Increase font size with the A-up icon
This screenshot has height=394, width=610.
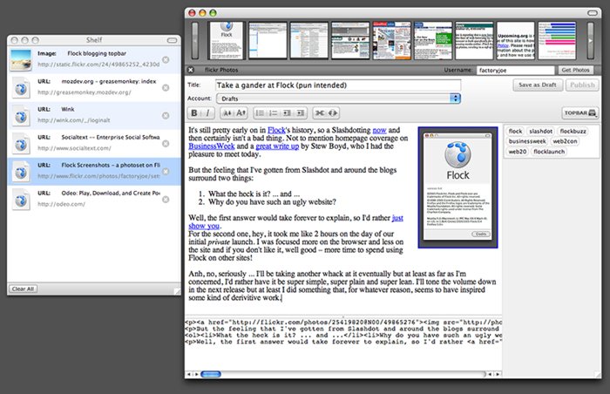point(241,113)
